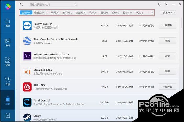Image resolution: width=184 pixels, height=122 pixels.
Task: Switch to the 驱动(31) tab
Action: pyautogui.click(x=127, y=13)
